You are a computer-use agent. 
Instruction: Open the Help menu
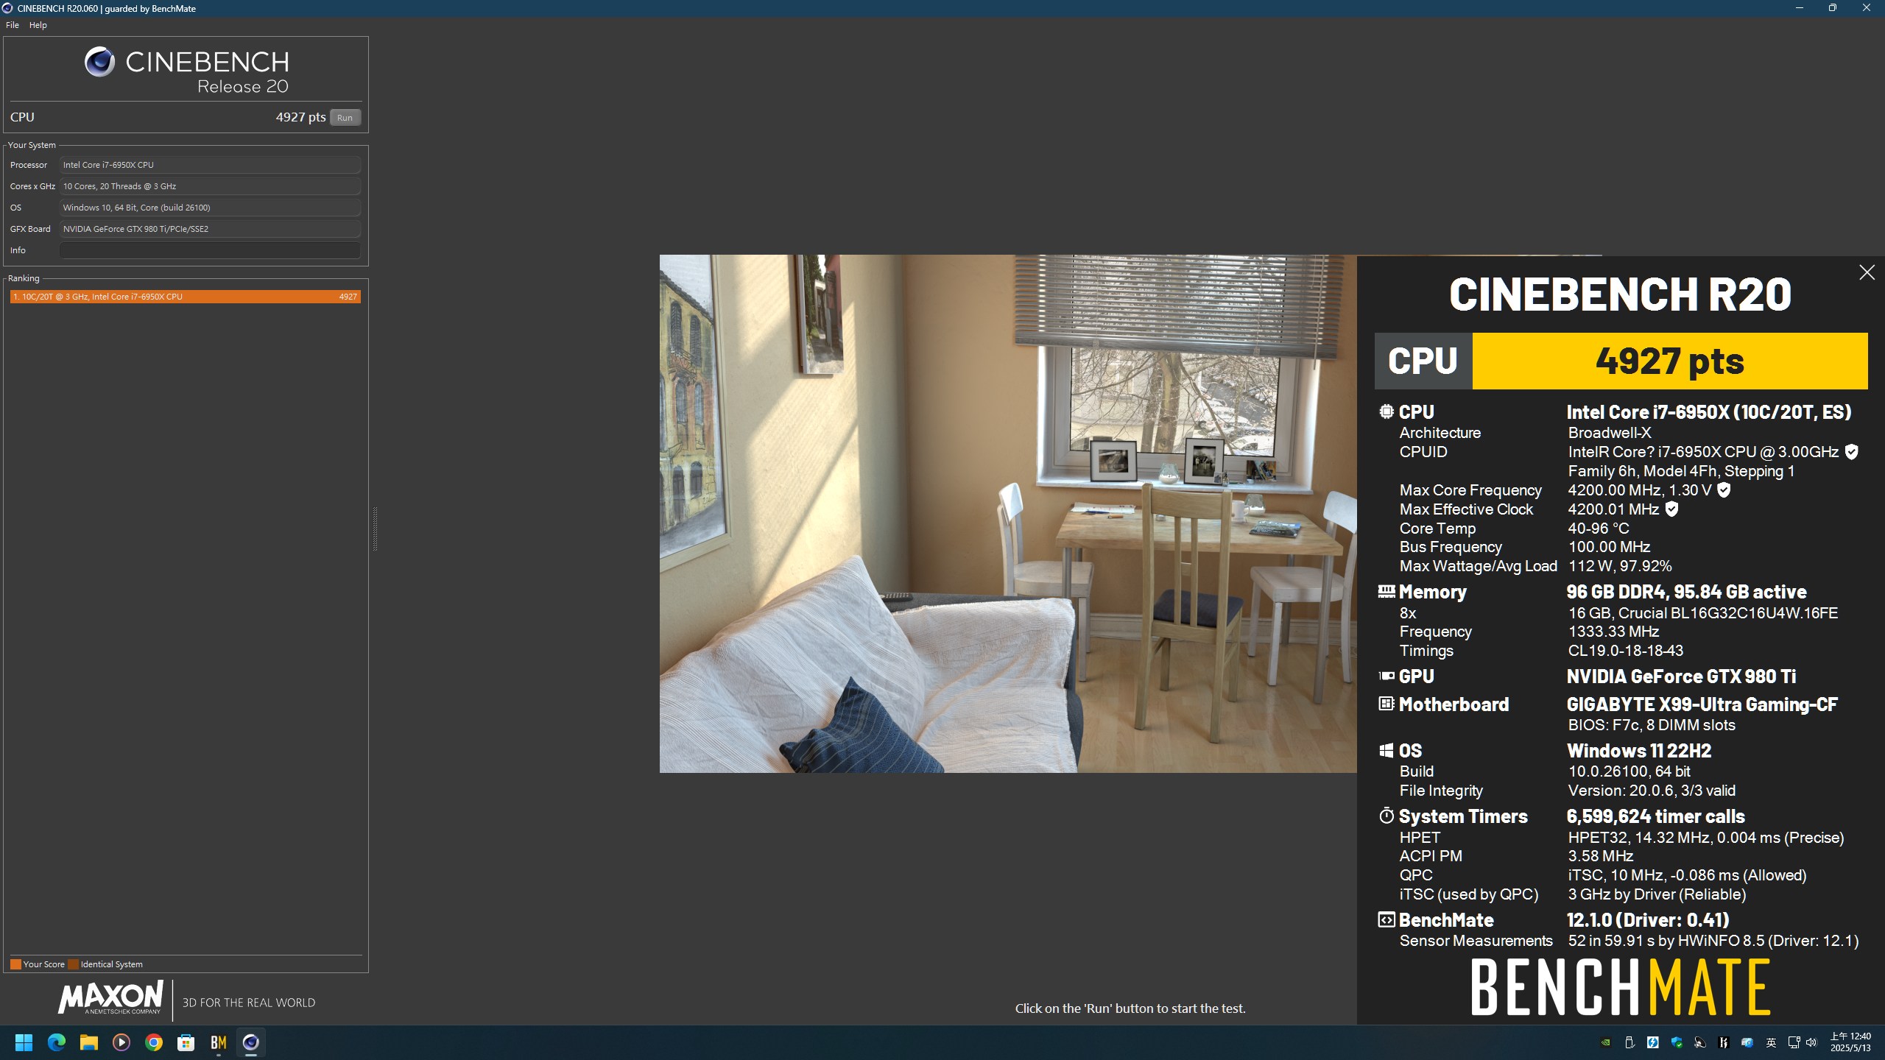38,25
